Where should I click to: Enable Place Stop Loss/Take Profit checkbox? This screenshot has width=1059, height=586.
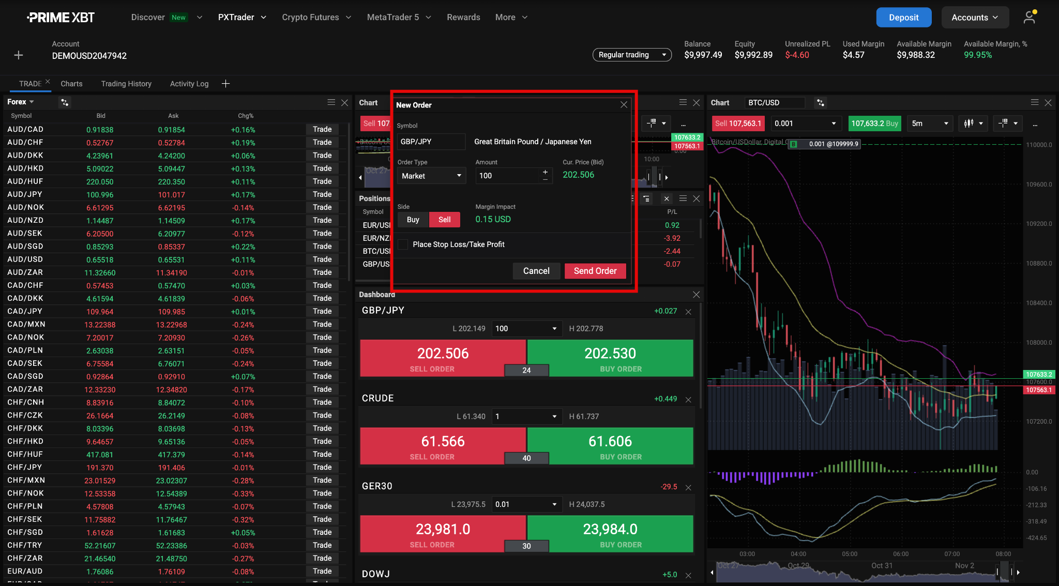click(403, 244)
